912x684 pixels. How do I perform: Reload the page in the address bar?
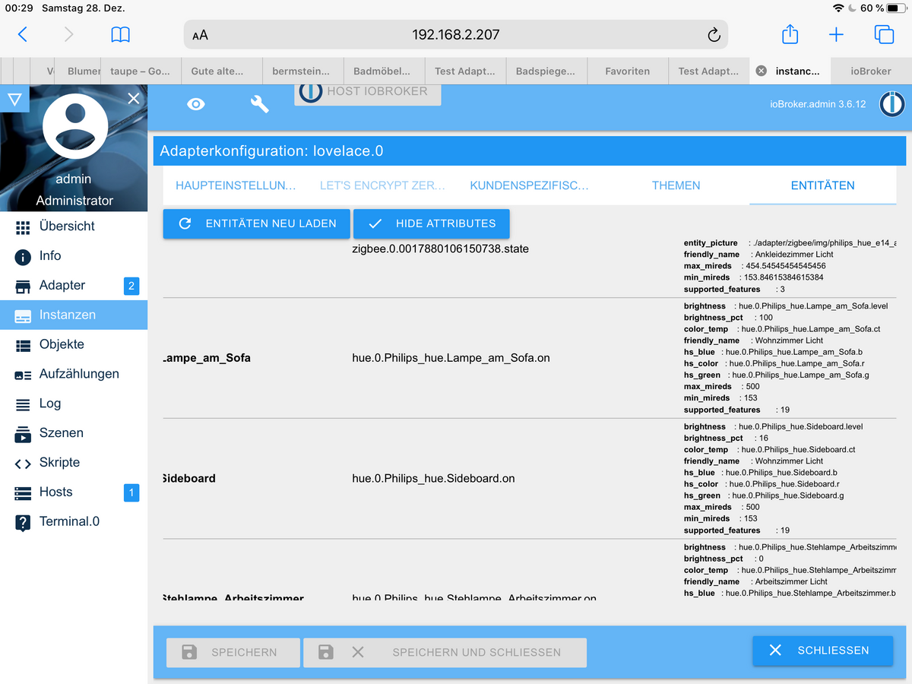[713, 35]
